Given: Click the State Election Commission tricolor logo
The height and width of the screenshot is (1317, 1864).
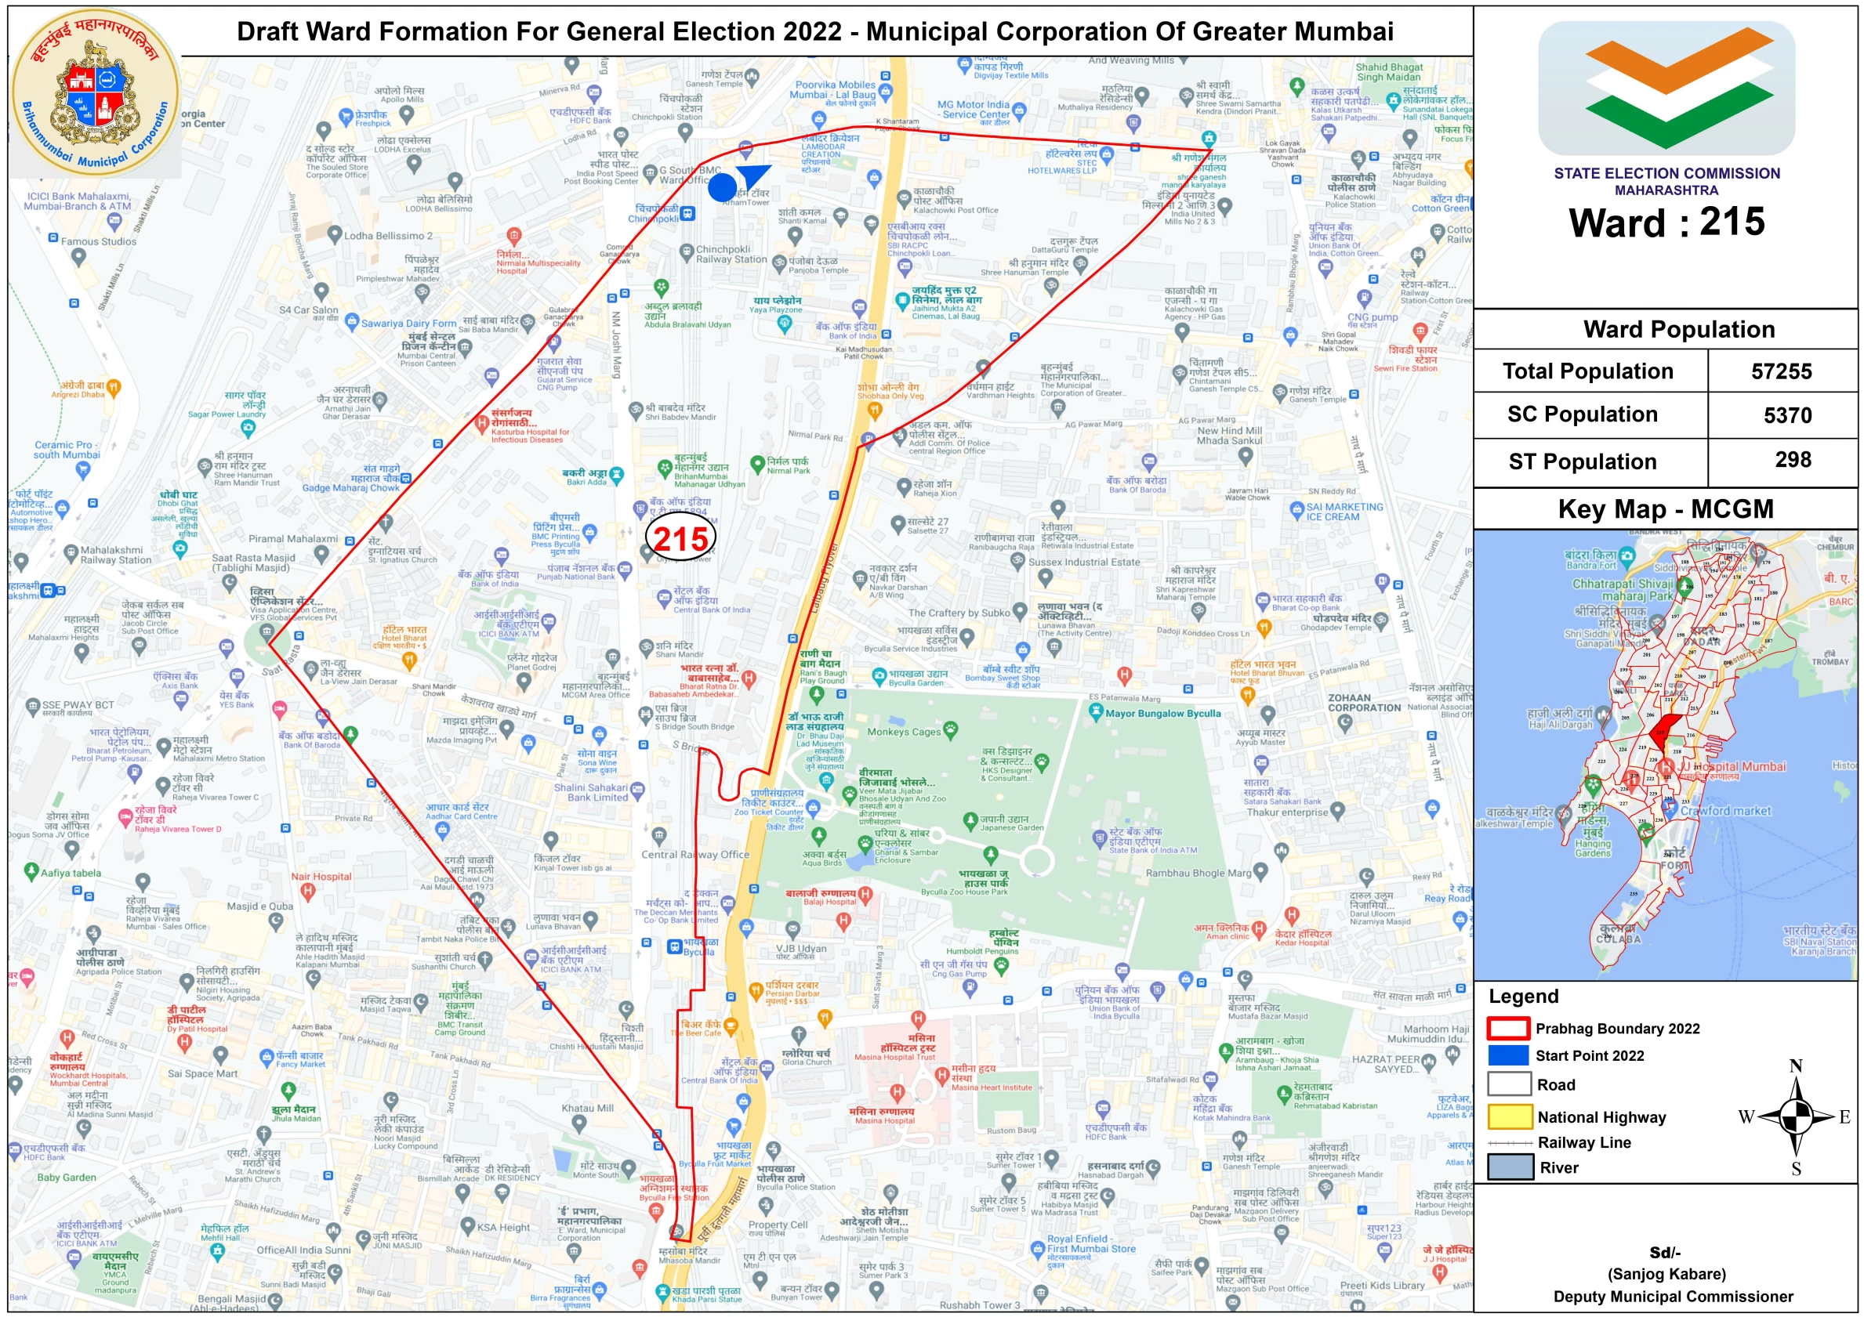Looking at the screenshot, I should point(1666,88).
